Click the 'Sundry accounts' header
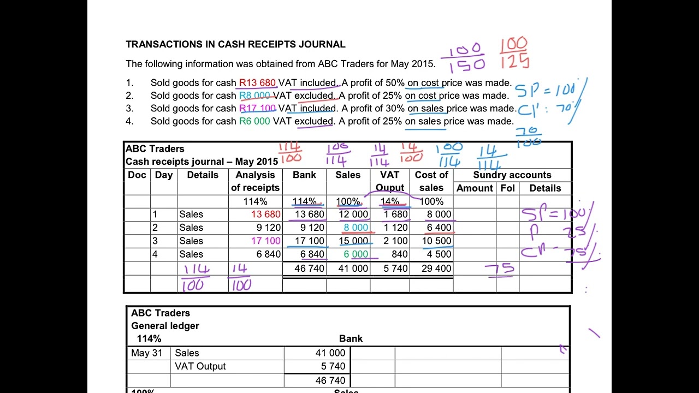The width and height of the screenshot is (699, 393). (512, 175)
